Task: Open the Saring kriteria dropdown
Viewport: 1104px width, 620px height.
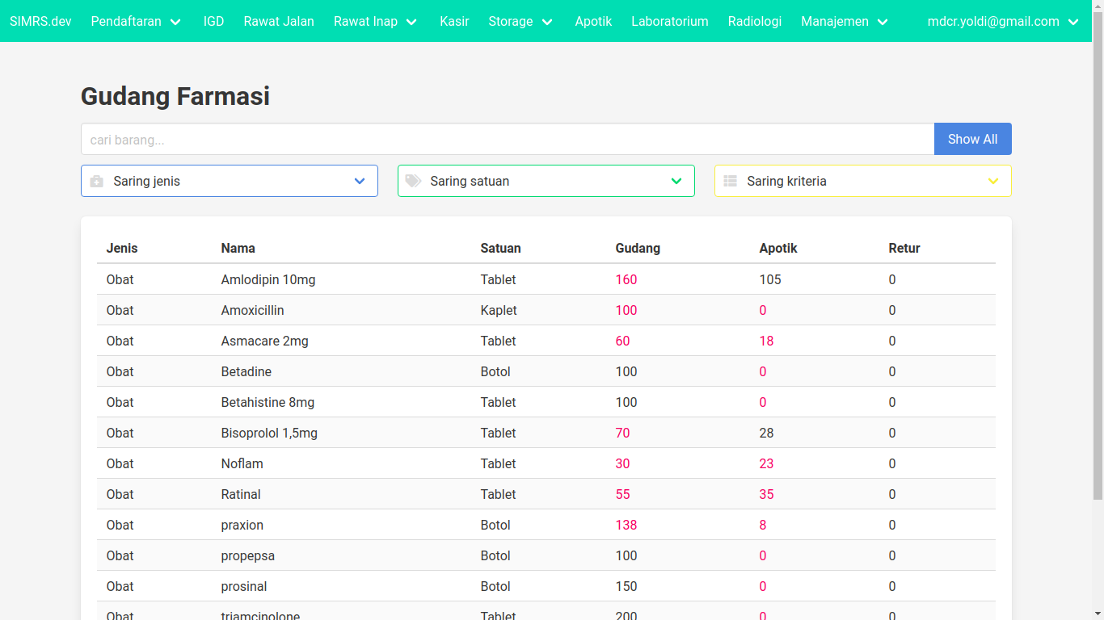Action: (x=863, y=181)
